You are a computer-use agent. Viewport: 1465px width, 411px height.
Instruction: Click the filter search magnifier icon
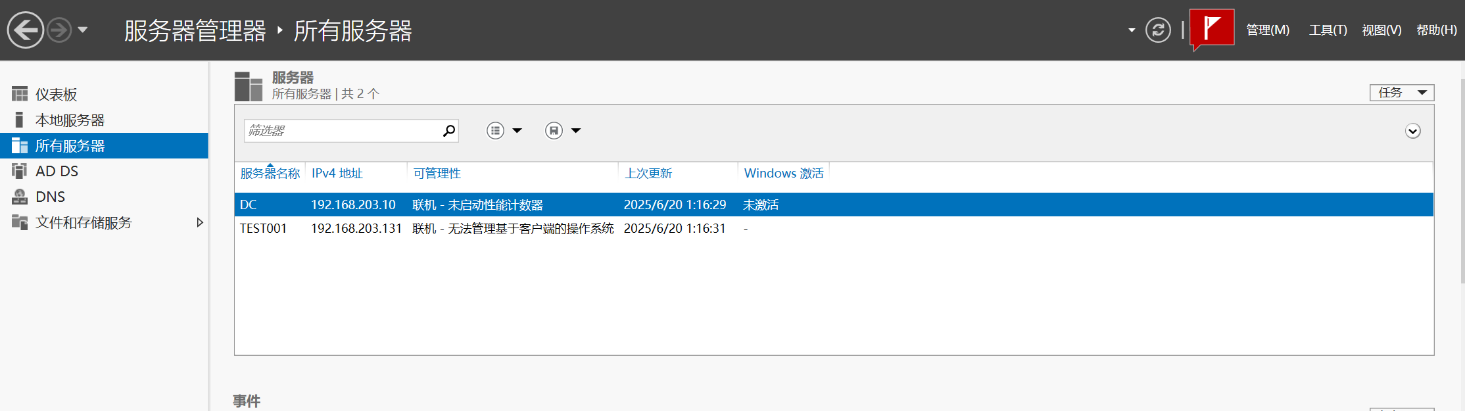448,131
